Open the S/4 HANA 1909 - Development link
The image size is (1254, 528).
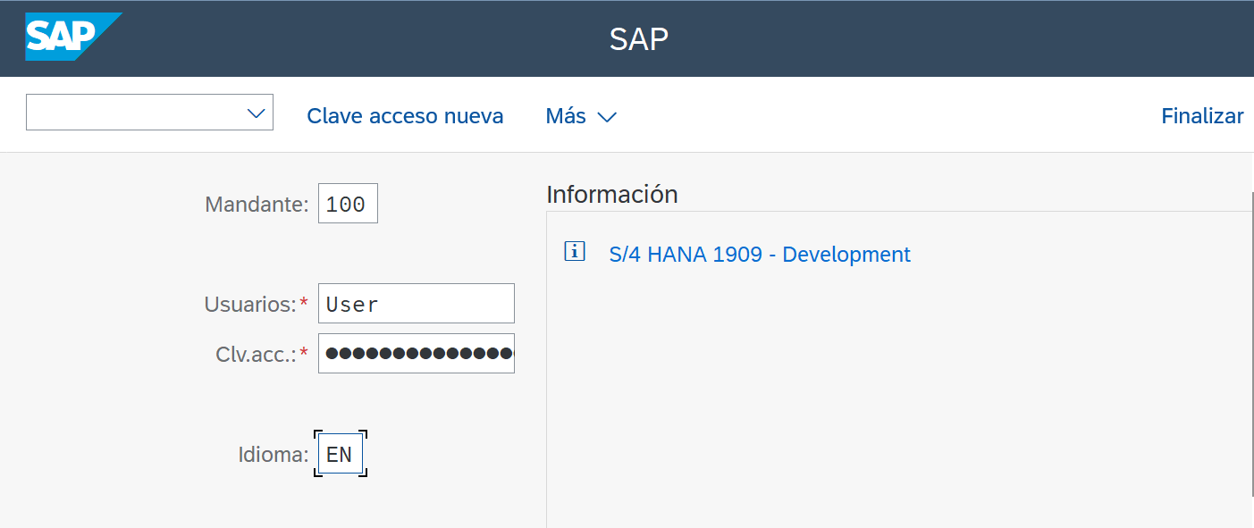coord(759,255)
